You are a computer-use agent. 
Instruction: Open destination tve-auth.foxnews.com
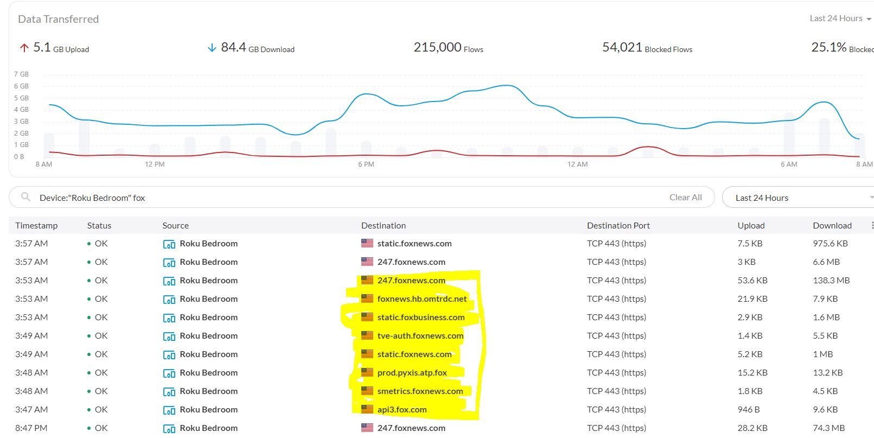click(x=420, y=335)
